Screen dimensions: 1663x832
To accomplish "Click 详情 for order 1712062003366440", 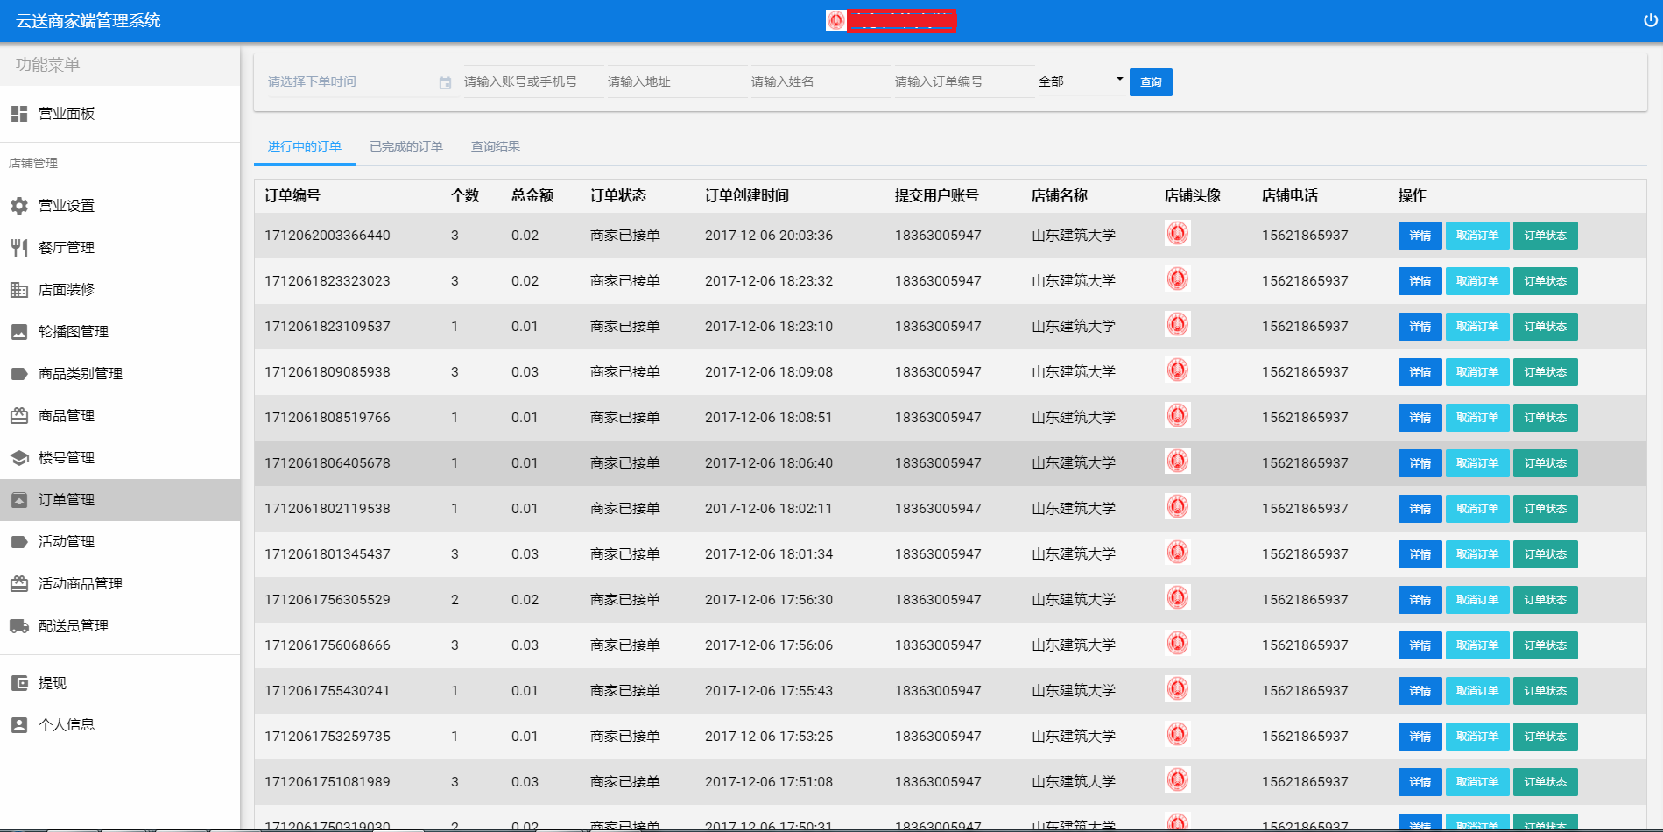I will point(1419,236).
